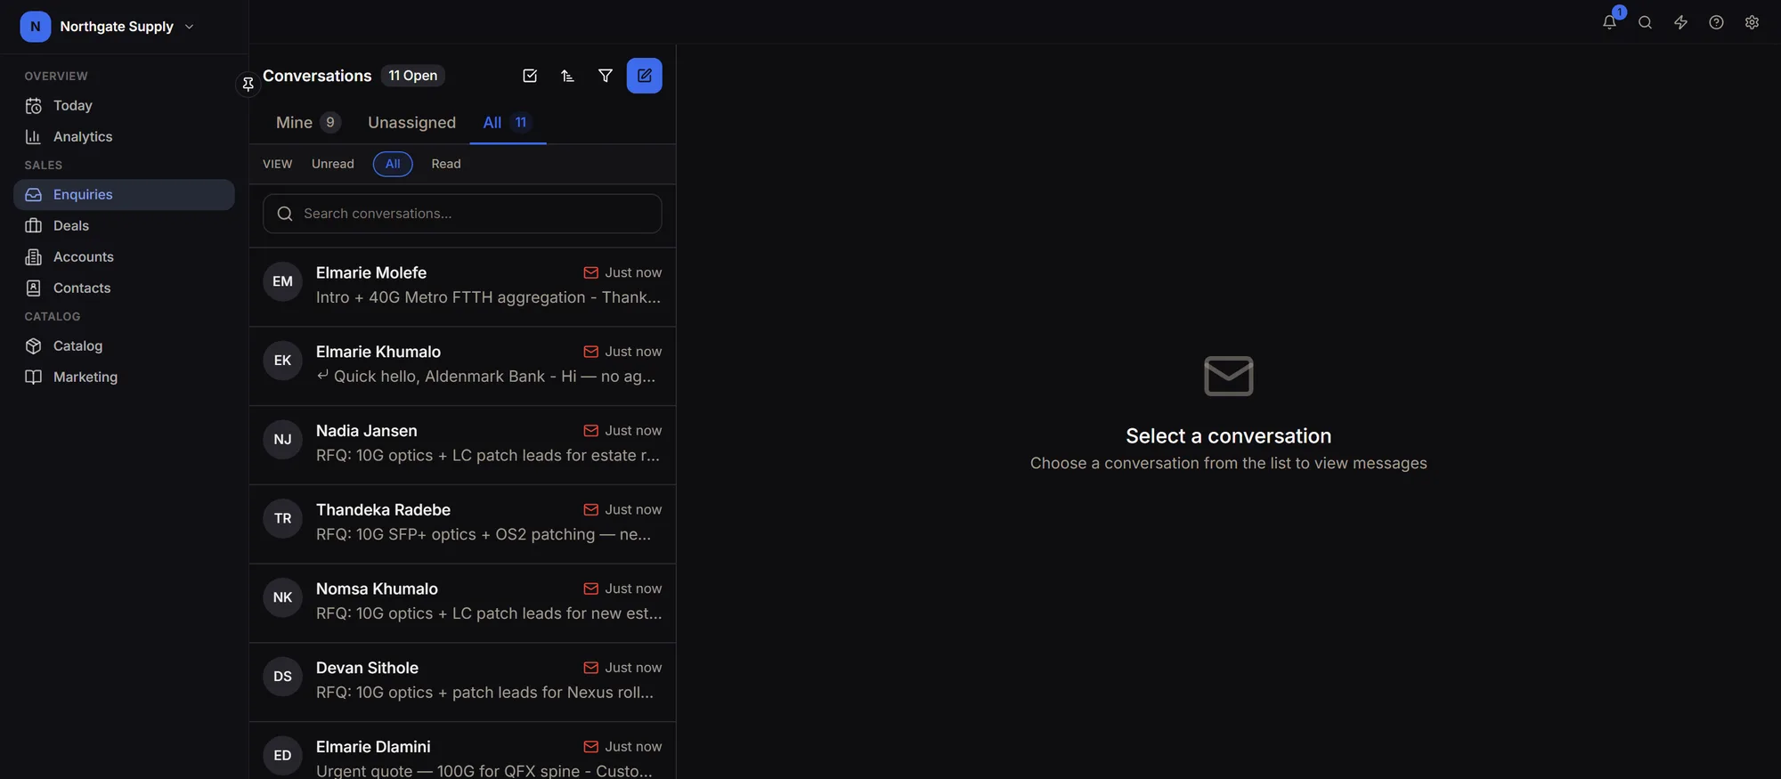The height and width of the screenshot is (779, 1781).
Task: Open Thandeka Radebe's RFQ conversation
Action: tap(462, 524)
